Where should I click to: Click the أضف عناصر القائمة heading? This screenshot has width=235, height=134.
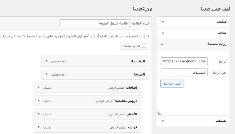[215, 9]
